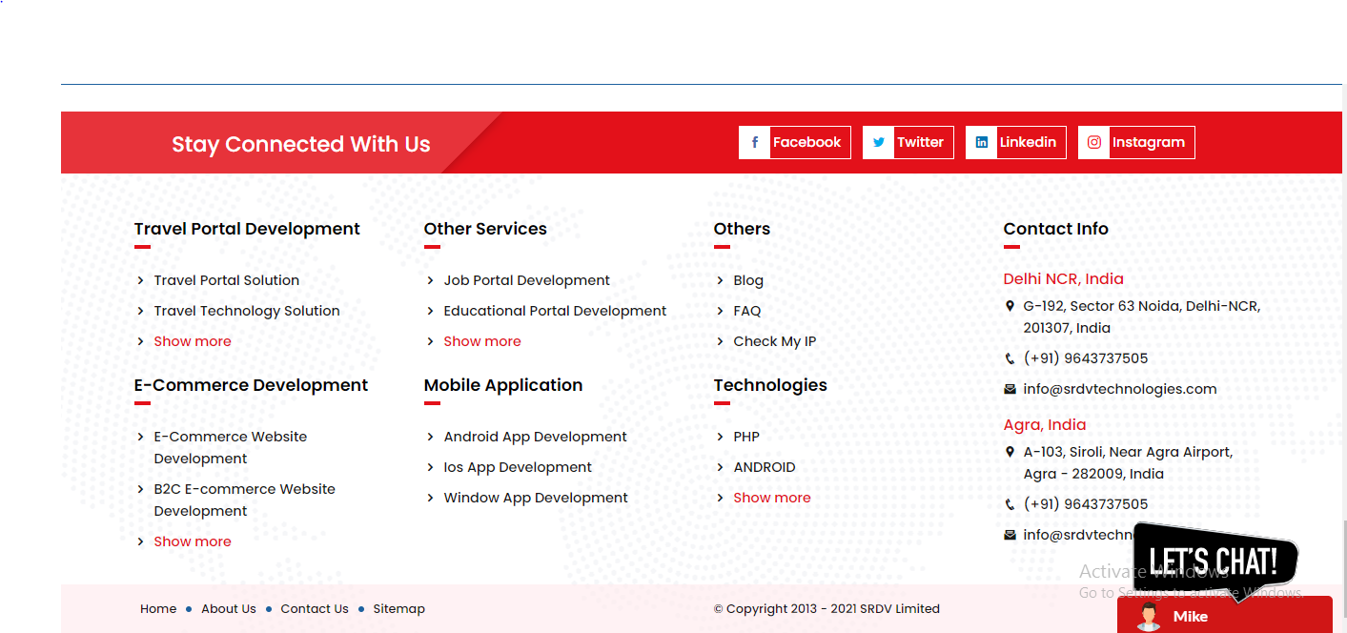This screenshot has width=1347, height=633.
Task: Click the Home link in the footer
Action: (157, 608)
